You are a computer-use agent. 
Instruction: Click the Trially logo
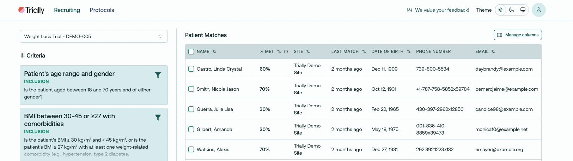(31, 10)
